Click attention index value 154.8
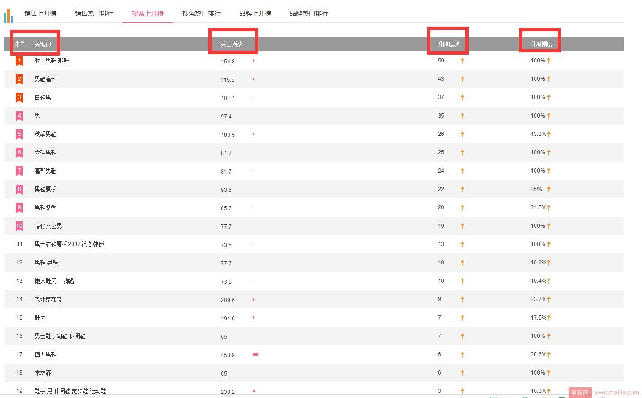Viewport: 642px width, 398px height. click(x=228, y=62)
